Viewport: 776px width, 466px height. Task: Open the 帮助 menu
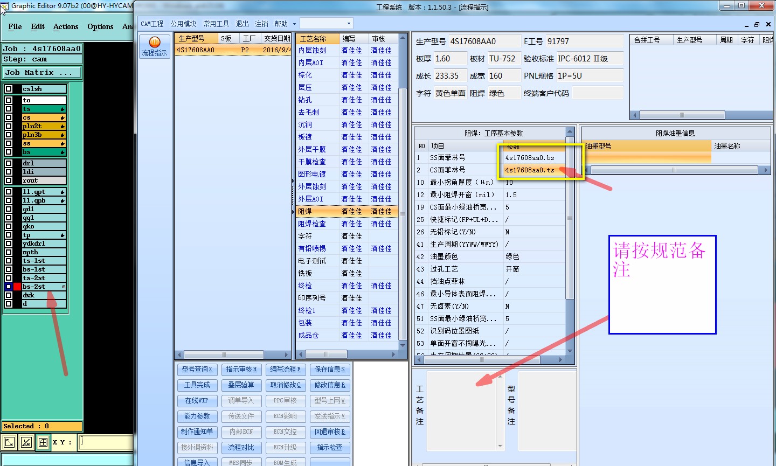pyautogui.click(x=281, y=24)
